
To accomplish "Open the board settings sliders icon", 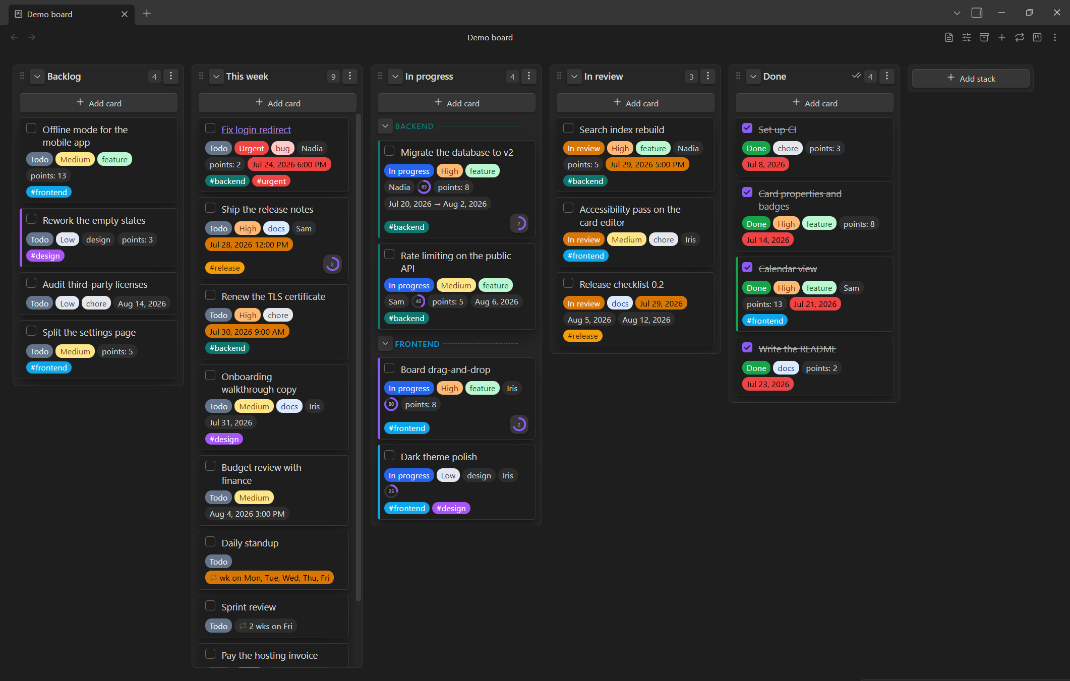I will click(966, 37).
